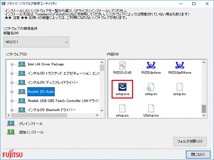Expand the インテル(R) Bluetooth ドライバー node
This screenshot has width=214, height=160.
click(x=12, y=110)
